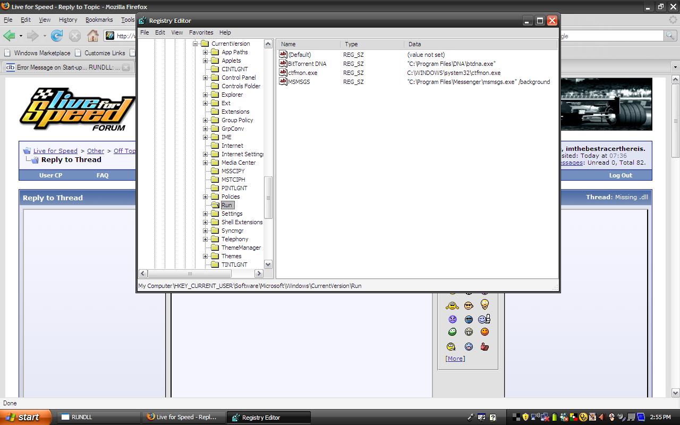Open the Registry Editor Help menu
The width and height of the screenshot is (680, 425).
click(225, 32)
